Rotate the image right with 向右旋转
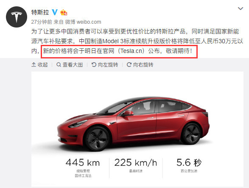 (x=140, y=65)
